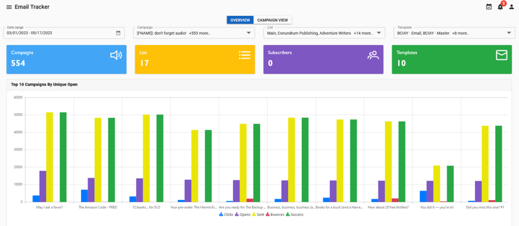
Task: Open the notifications bell
Action: (500, 7)
